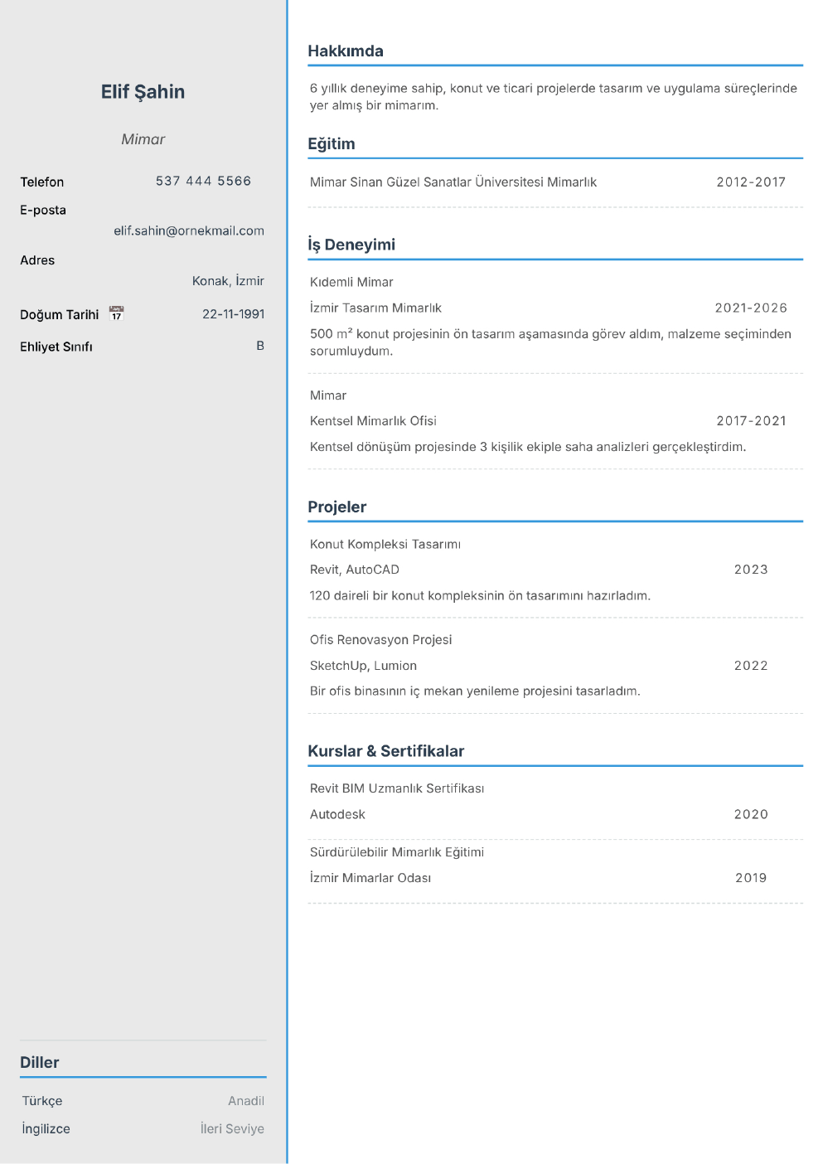Click the education years 2012-2017
Viewport: 823px width, 1164px height.
point(751,182)
